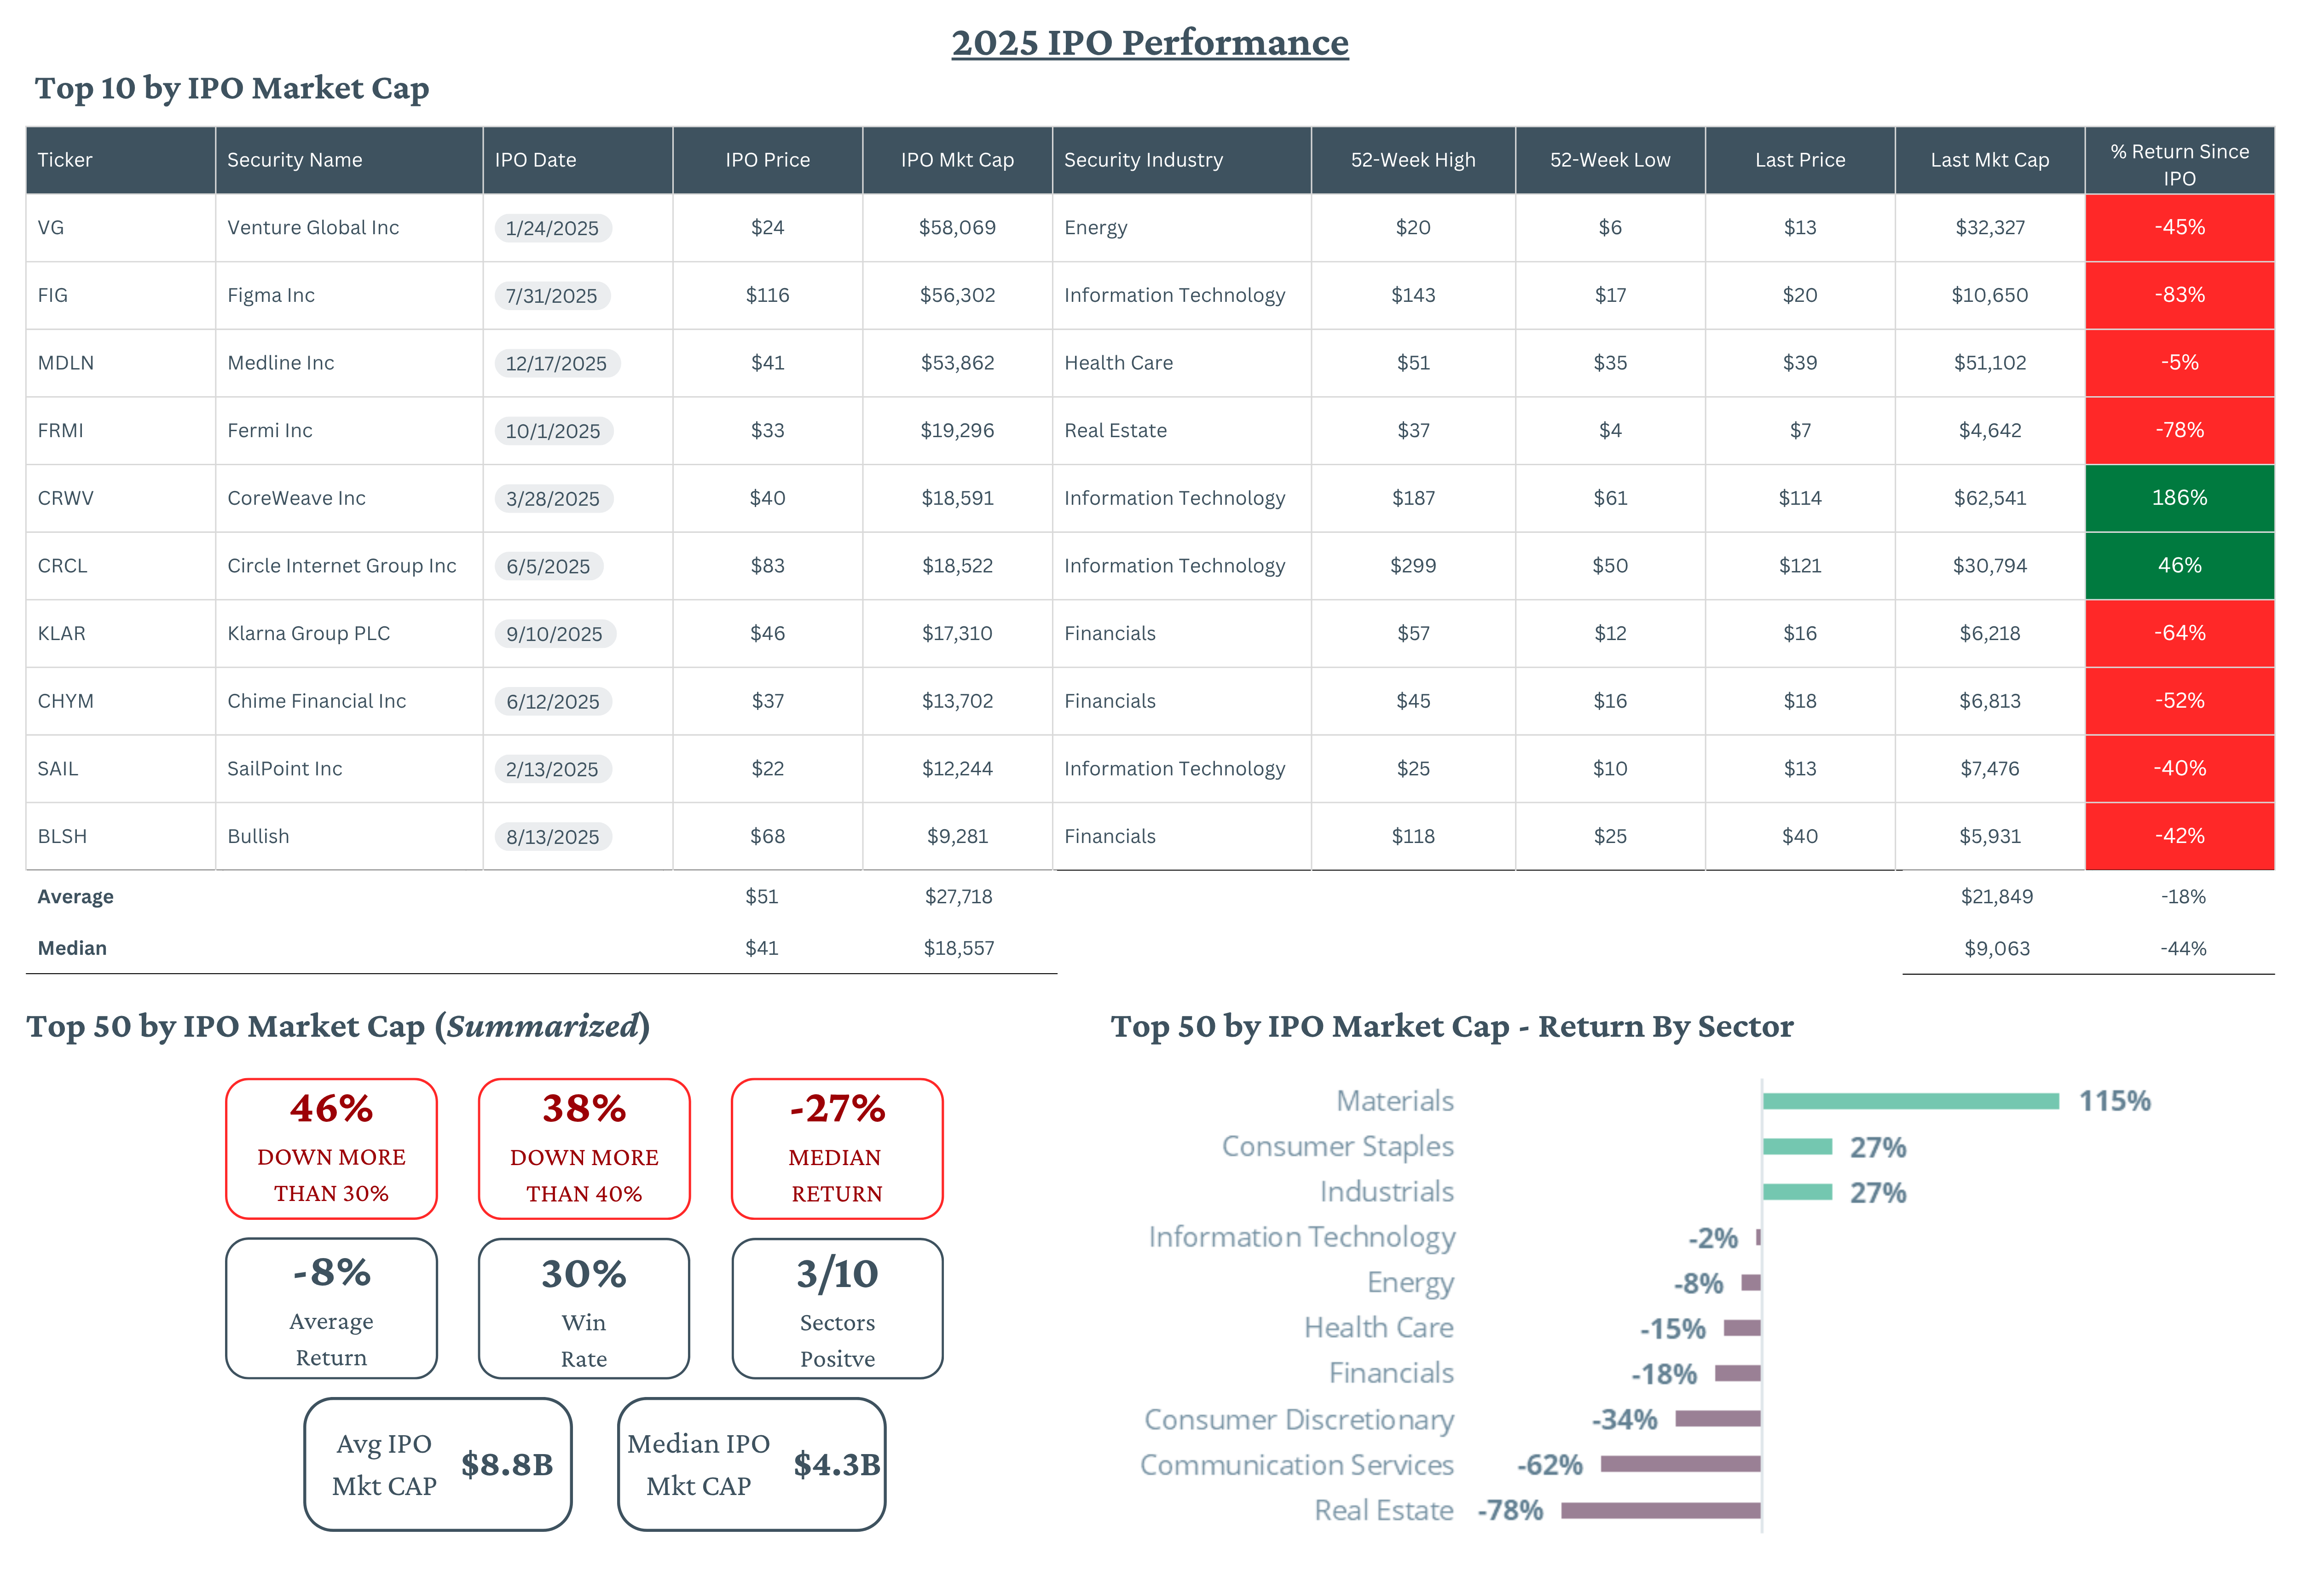Select the Return By Sector chart heading

[1451, 1027]
